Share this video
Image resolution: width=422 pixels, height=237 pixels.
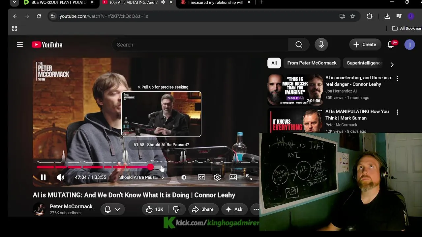[203, 209]
